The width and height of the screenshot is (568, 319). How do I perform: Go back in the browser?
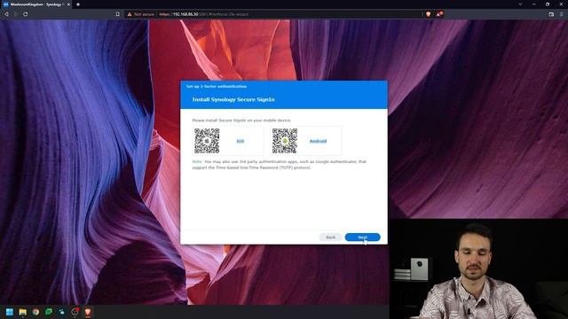(x=6, y=14)
